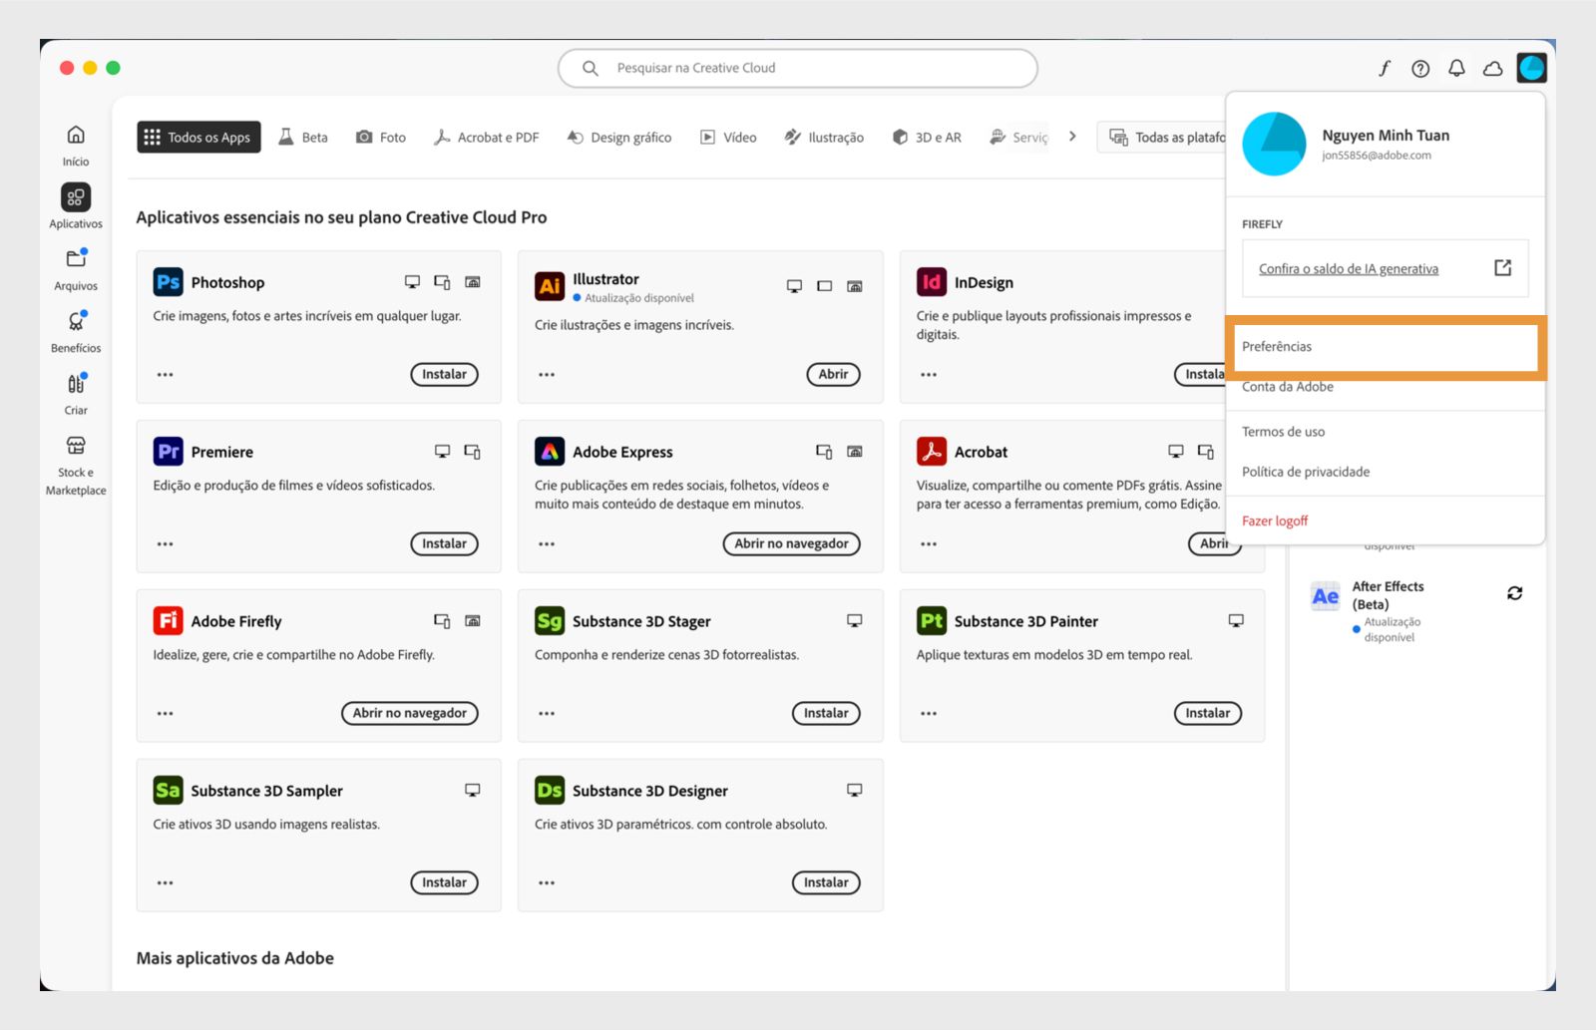The width and height of the screenshot is (1596, 1031).
Task: Open Photoshop more options (three dots)
Action: tap(166, 375)
